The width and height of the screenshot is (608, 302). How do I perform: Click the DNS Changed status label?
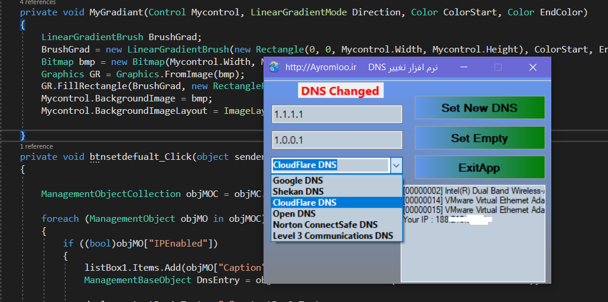[x=340, y=91]
